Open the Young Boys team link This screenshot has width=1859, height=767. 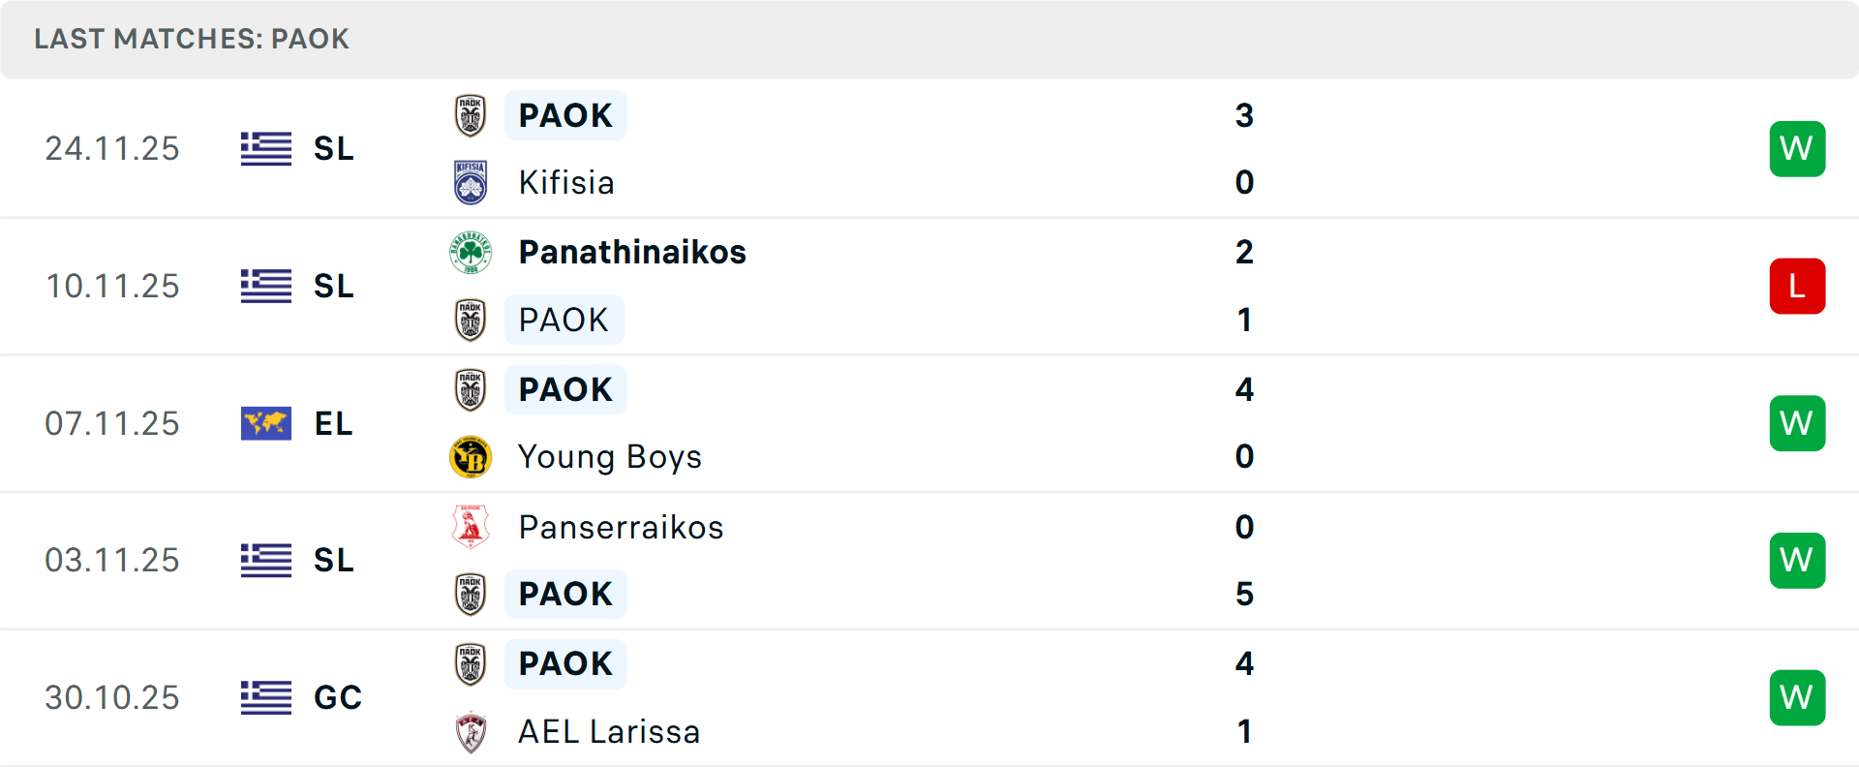(x=610, y=457)
